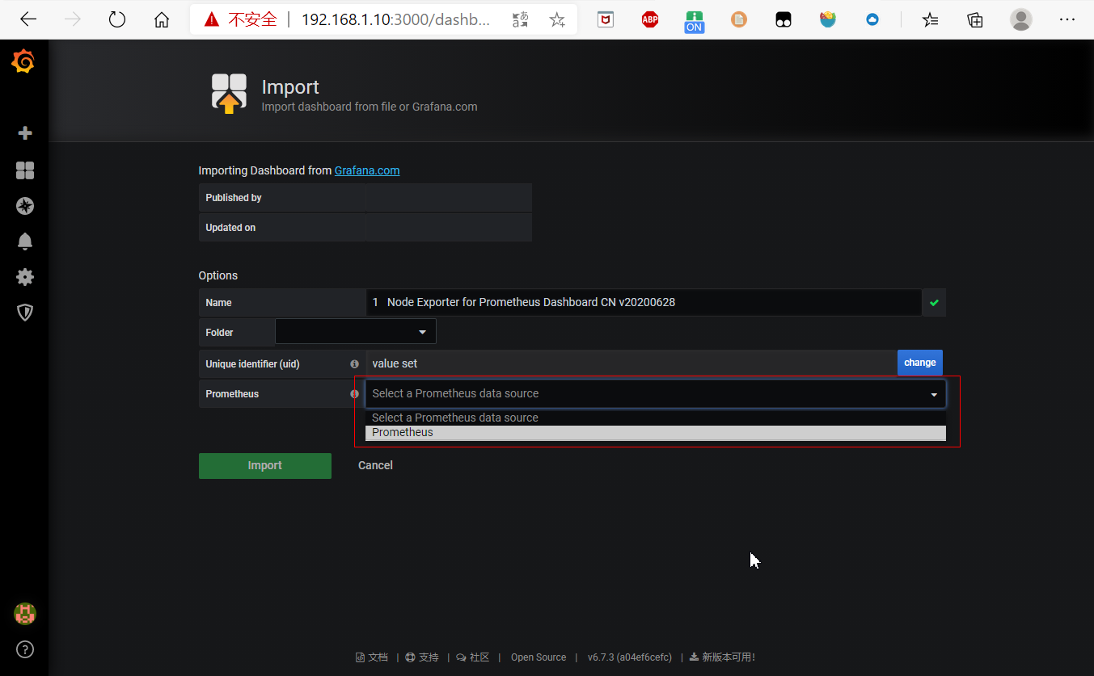Open the browser settings ellipsis menu
The height and width of the screenshot is (676, 1094).
tap(1067, 19)
